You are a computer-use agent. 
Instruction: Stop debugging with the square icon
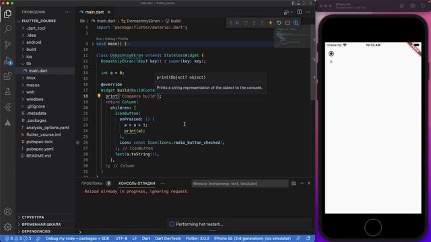point(288,23)
